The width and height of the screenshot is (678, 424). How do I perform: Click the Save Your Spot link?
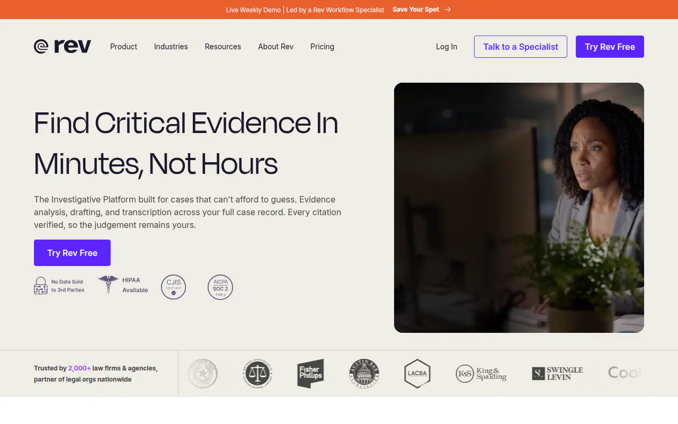click(x=416, y=10)
